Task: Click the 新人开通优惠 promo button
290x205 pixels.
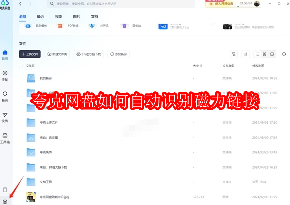Action: [x=221, y=4]
